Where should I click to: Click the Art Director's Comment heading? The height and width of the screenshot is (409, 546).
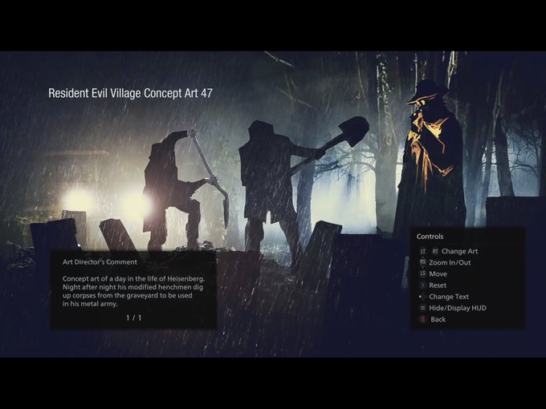pos(100,262)
